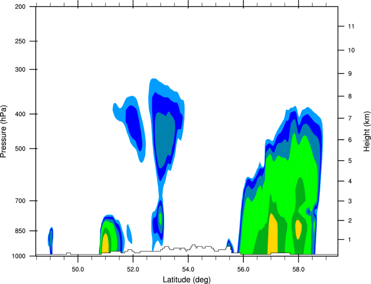Select the 400 pressure tick label
Viewport: 371px width, 284px height.
pyautogui.click(x=20, y=114)
